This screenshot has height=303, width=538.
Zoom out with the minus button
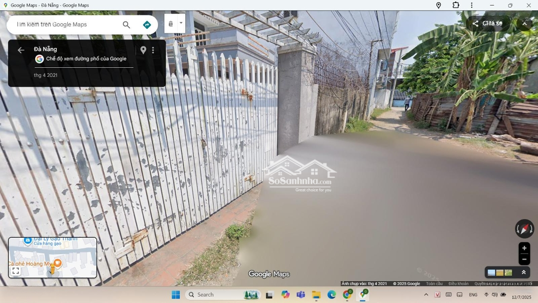[x=524, y=259]
